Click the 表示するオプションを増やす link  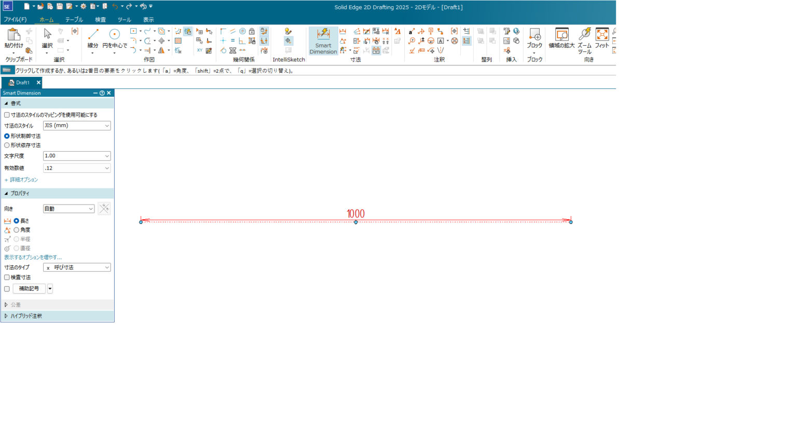(x=31, y=257)
